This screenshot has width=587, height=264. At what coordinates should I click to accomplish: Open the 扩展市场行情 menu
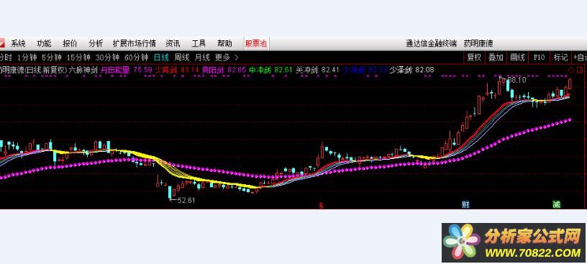(134, 43)
